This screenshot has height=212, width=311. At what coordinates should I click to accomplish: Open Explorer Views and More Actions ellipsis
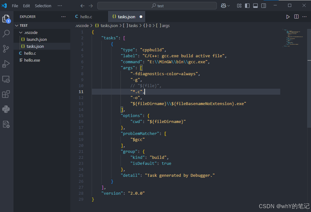pos(63,17)
